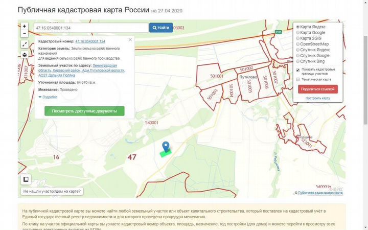The image size is (368, 230).
Task: Close the cadastral info popup
Action: (x=130, y=40)
